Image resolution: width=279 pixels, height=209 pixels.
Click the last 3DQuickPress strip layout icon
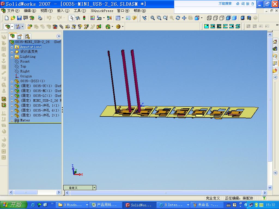[238, 26]
